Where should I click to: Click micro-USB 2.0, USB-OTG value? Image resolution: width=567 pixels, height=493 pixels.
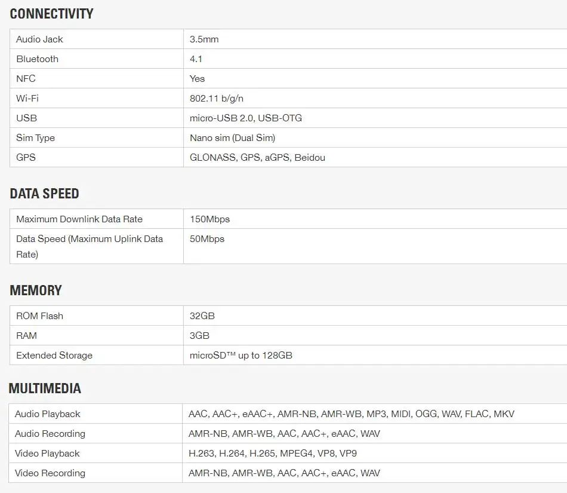pos(245,118)
